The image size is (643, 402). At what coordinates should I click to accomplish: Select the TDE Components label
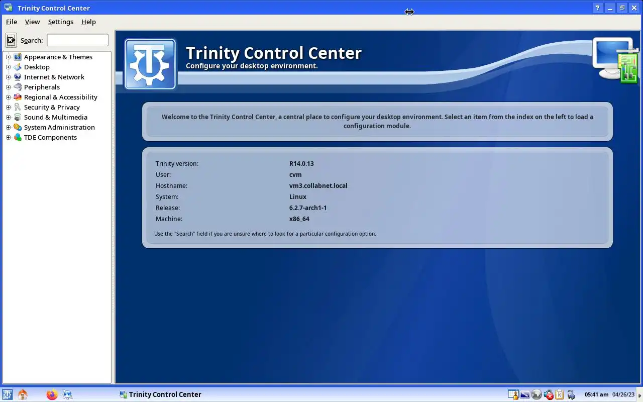point(50,137)
